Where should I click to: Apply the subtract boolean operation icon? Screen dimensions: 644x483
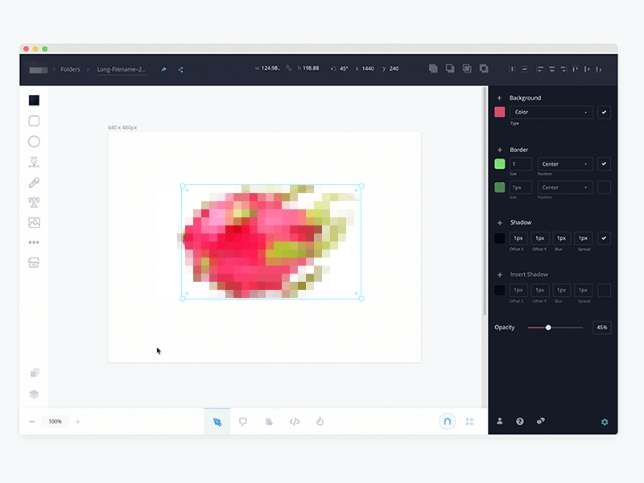point(450,68)
